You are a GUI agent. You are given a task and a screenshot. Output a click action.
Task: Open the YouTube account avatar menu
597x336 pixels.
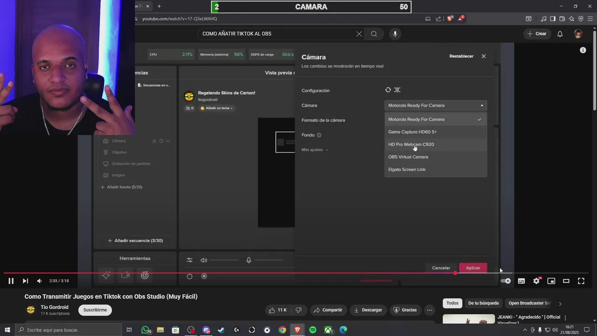click(578, 34)
